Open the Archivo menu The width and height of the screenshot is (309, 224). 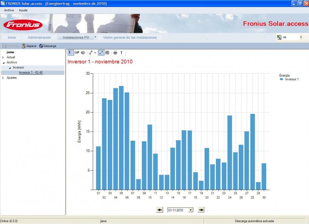pos(9,10)
